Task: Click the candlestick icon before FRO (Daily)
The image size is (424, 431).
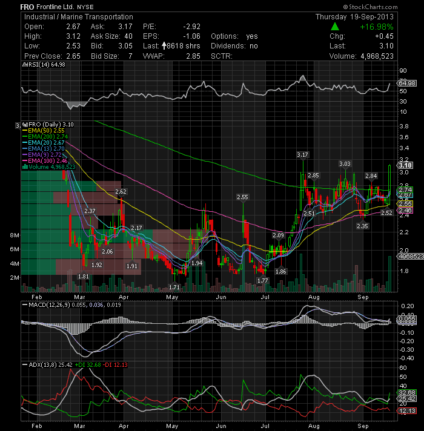Action: 25,125
